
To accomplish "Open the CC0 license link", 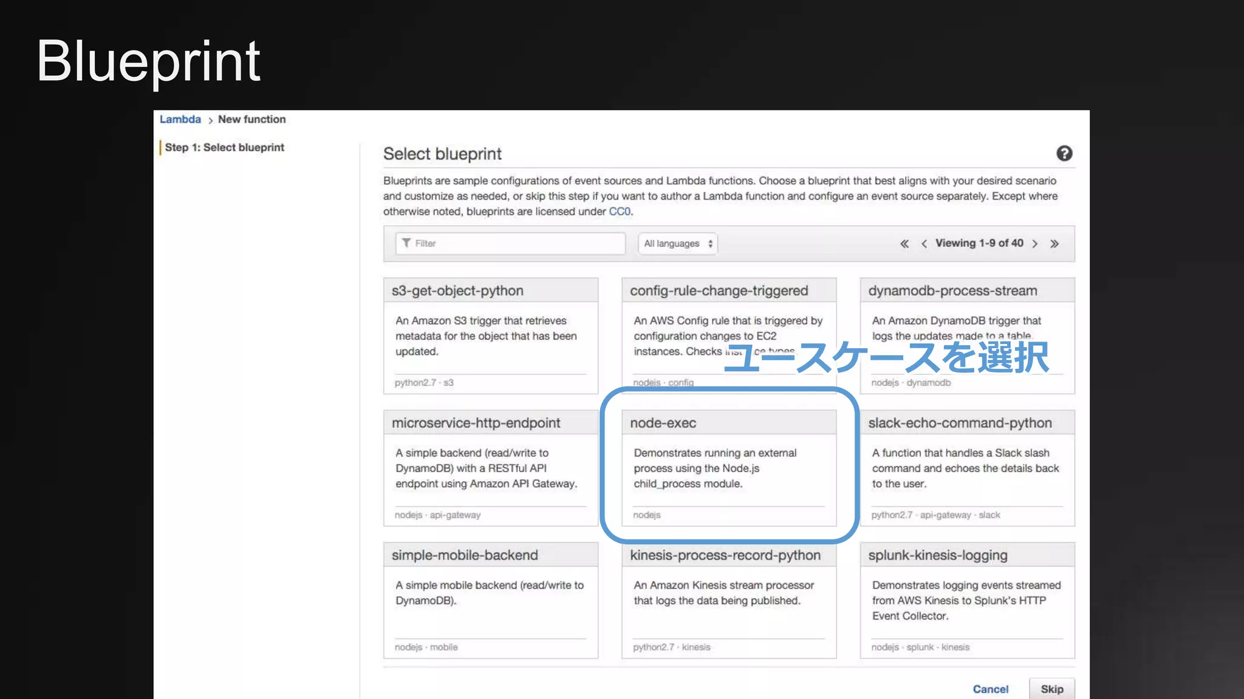I will [x=619, y=212].
